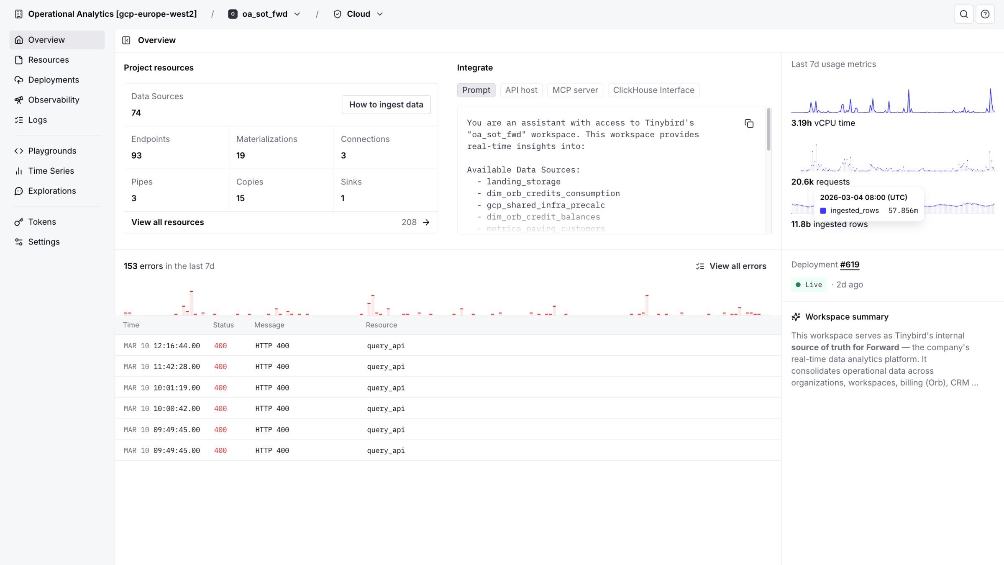Image resolution: width=1004 pixels, height=565 pixels.
Task: Go to Explorations
Action: tap(53, 190)
